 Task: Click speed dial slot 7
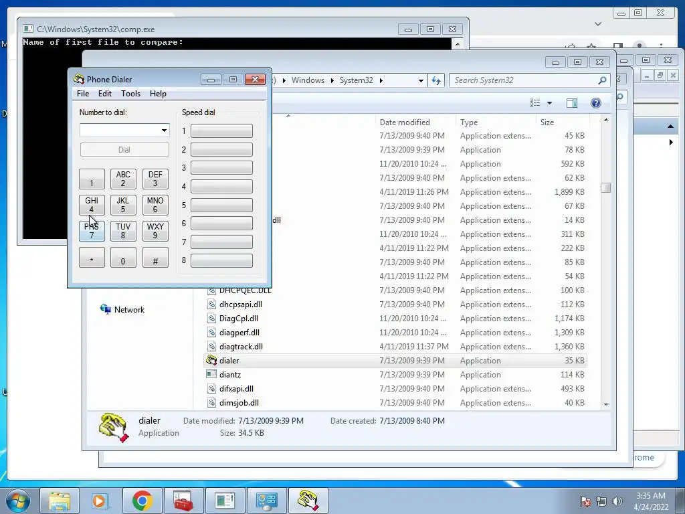click(221, 242)
